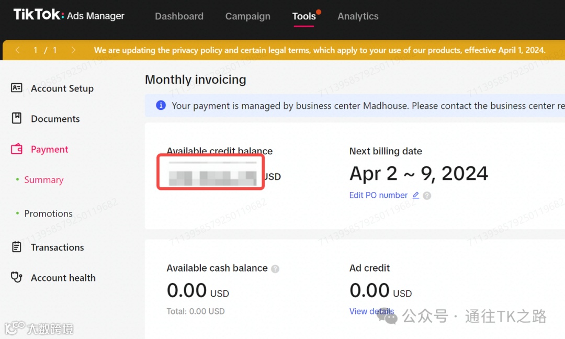Click the Documents bookmark icon

pyautogui.click(x=17, y=118)
